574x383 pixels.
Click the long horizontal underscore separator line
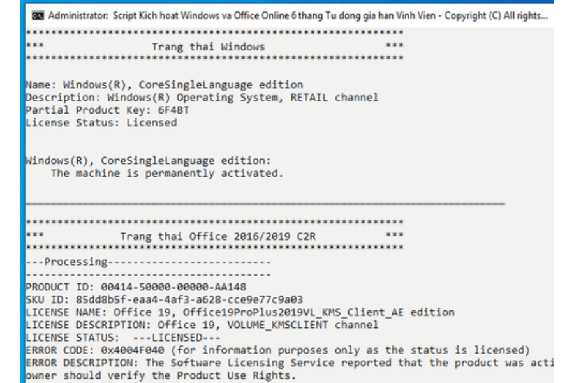click(x=265, y=203)
